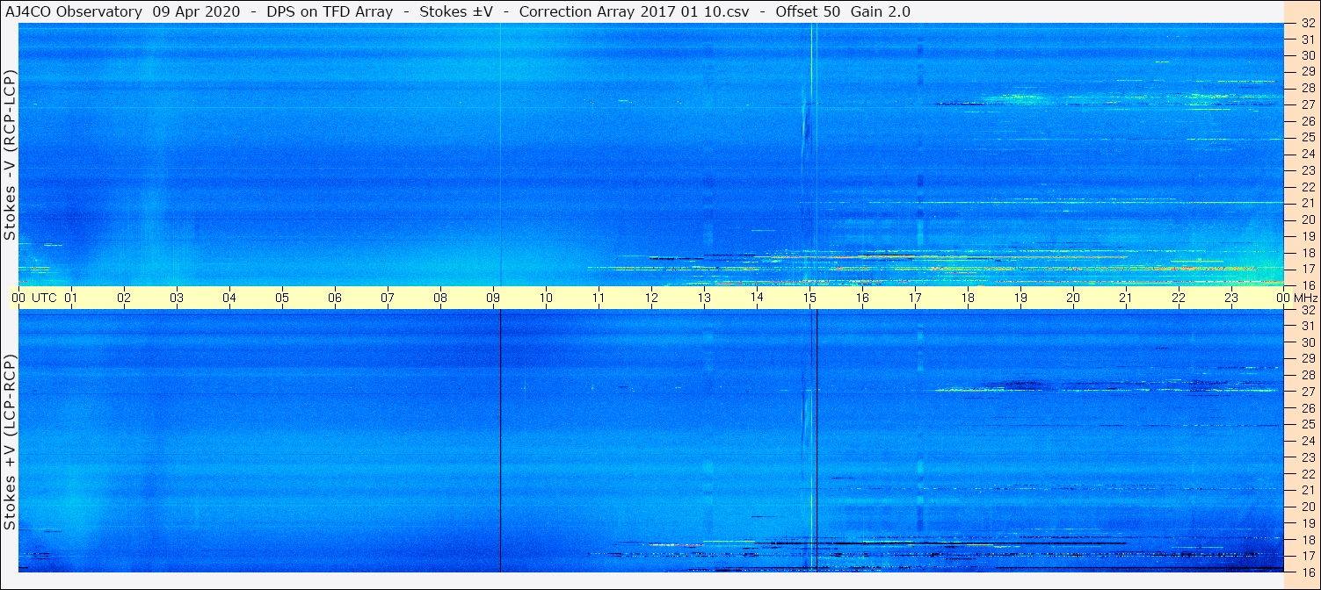Click the 23 MHz label on Stokes +V scale
The image size is (1321, 590).
pos(1307,457)
